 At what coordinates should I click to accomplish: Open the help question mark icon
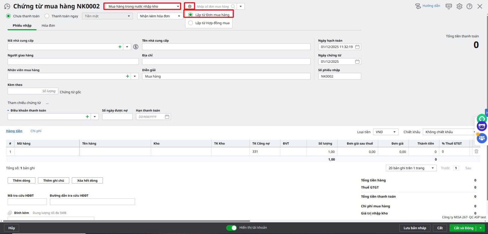point(469,6)
